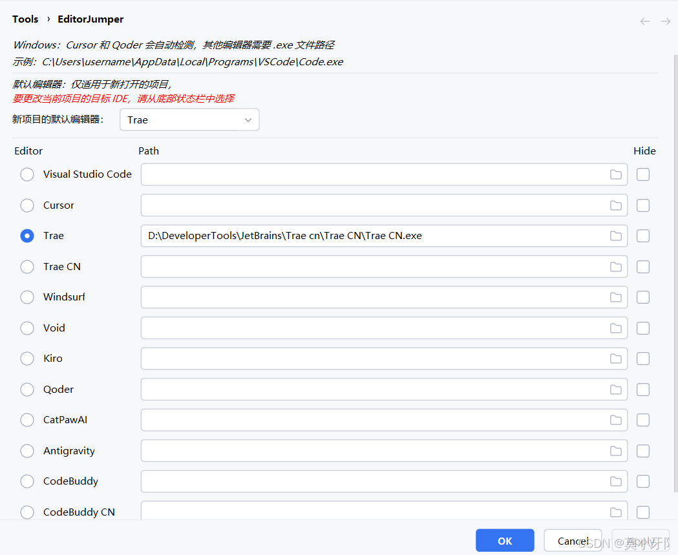678x555 pixels.
Task: Click the Path column header
Action: pyautogui.click(x=149, y=151)
